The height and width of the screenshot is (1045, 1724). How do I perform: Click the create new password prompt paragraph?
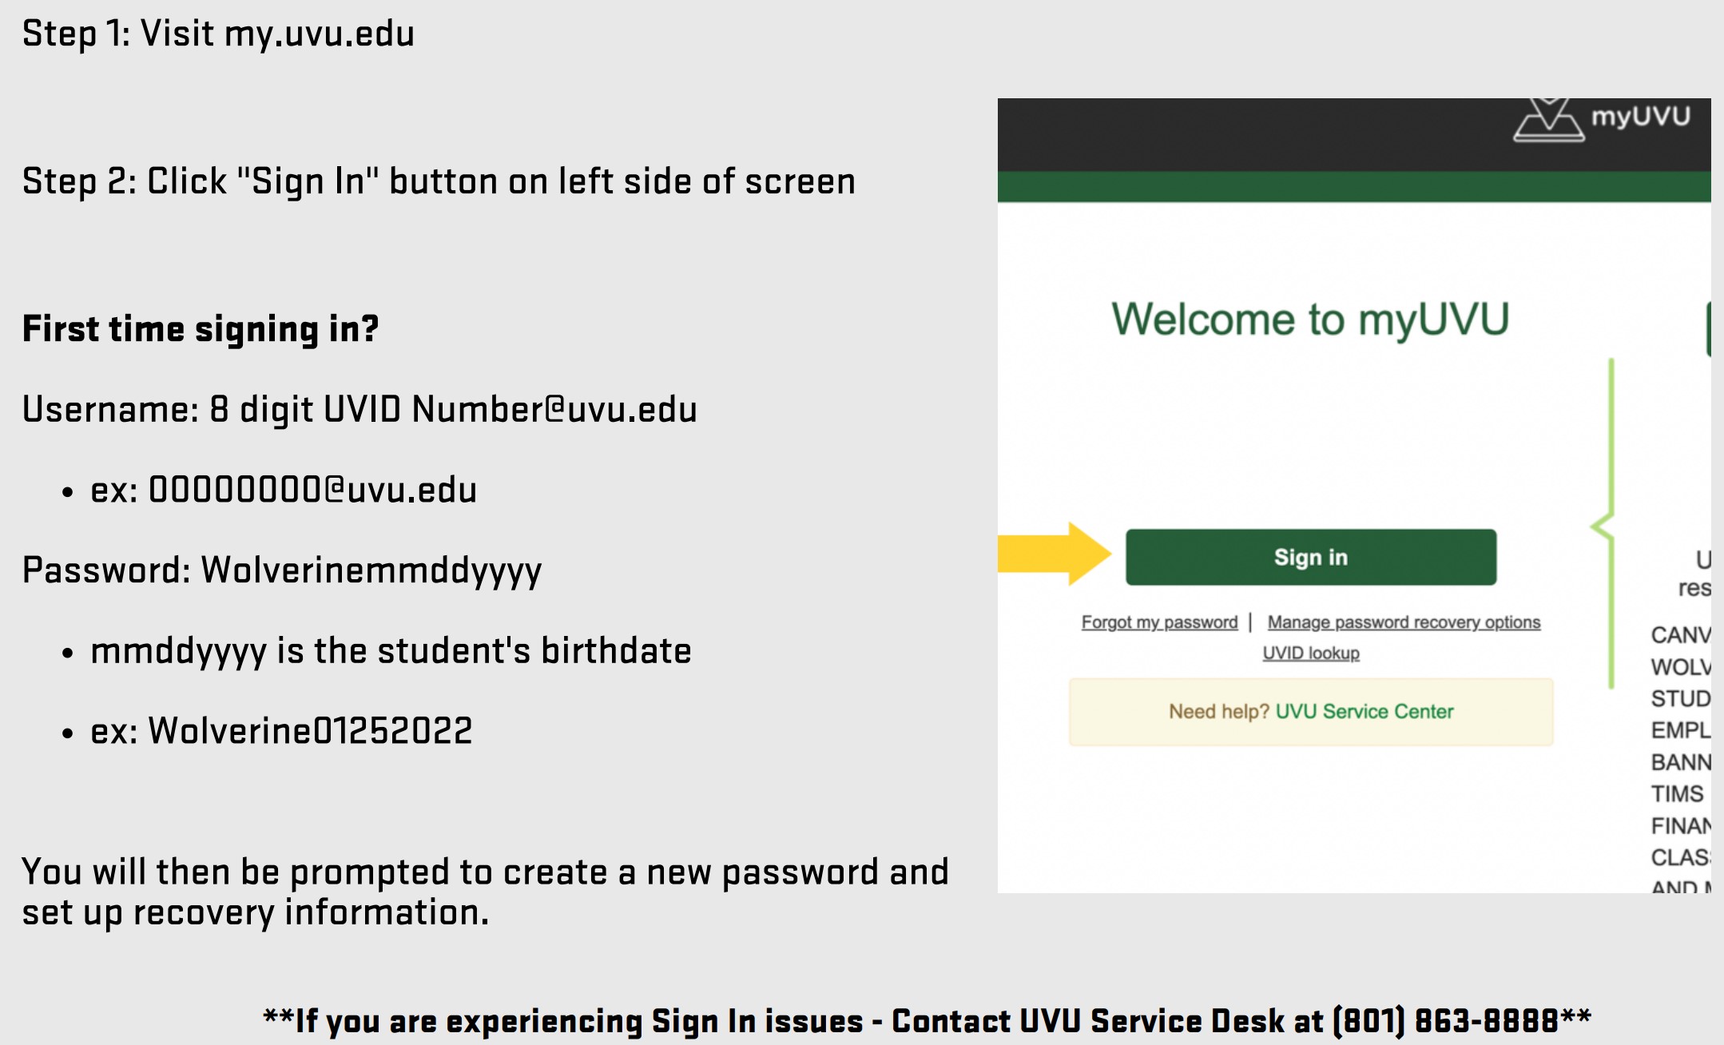[x=485, y=892]
